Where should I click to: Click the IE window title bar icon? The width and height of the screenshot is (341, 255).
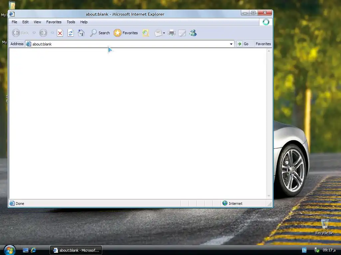tap(12, 14)
